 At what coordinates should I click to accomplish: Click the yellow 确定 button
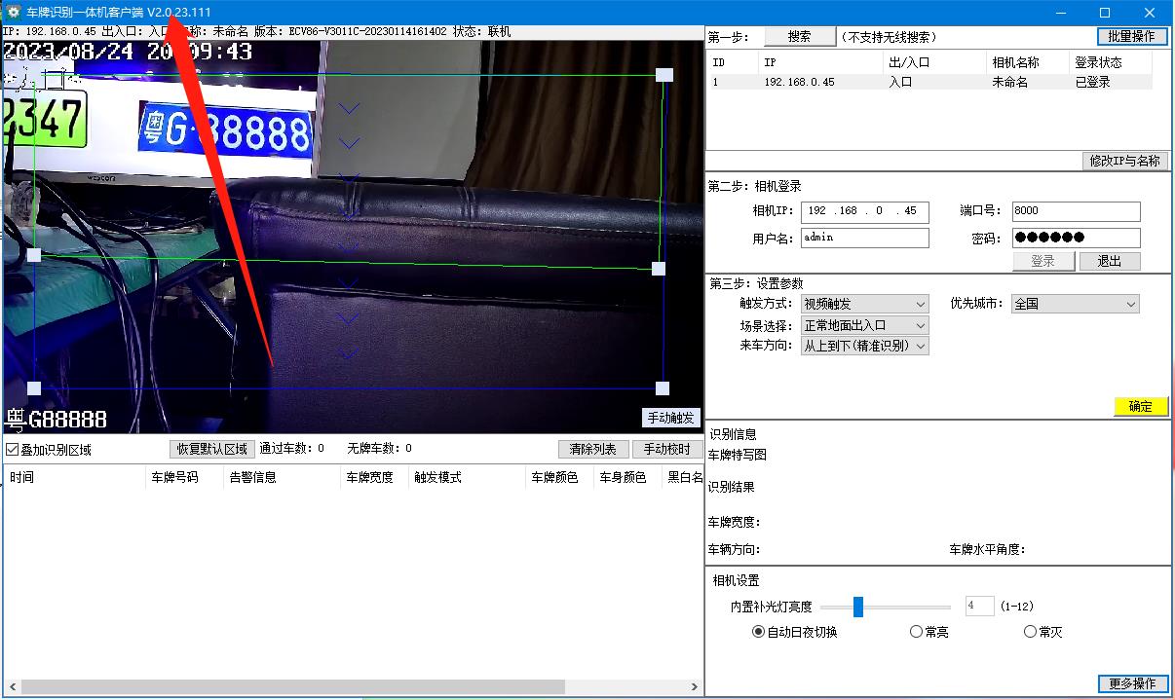pos(1140,407)
